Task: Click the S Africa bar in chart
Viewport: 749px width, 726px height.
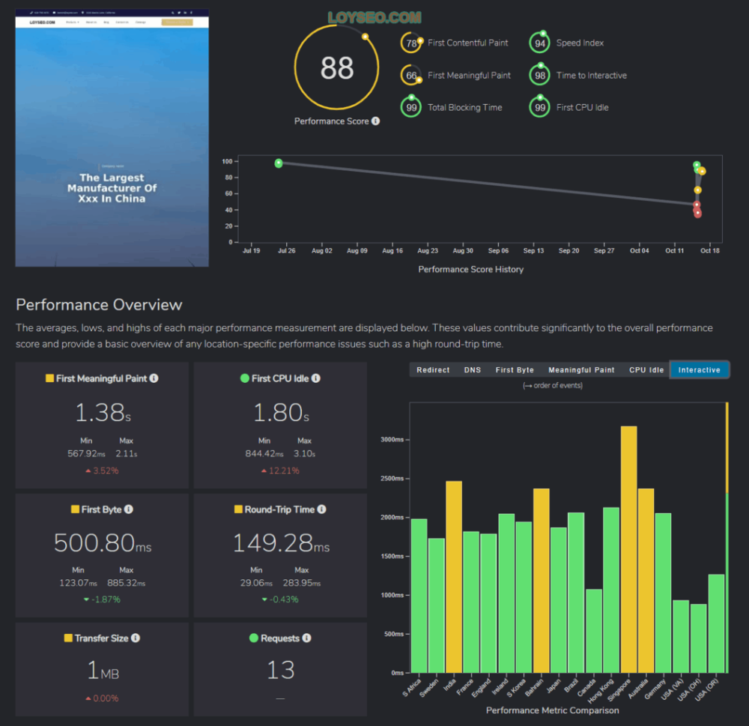Action: 419,596
